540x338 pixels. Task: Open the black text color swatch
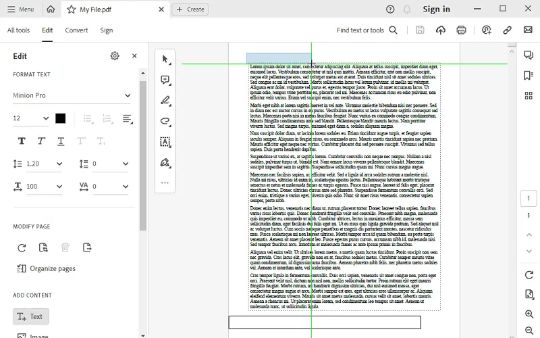click(60, 118)
